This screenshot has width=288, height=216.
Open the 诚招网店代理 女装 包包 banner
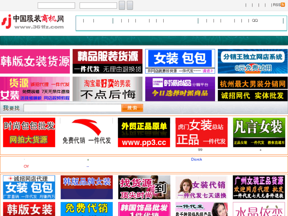[x=29, y=187]
